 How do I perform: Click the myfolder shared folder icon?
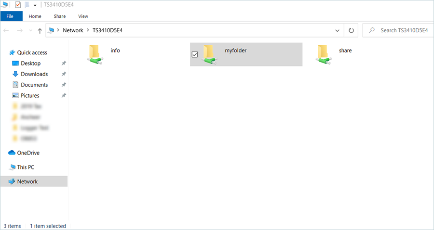pos(209,54)
